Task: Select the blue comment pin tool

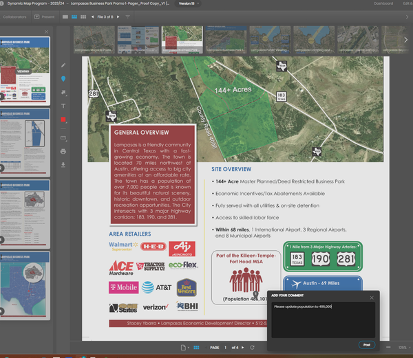Action: [x=63, y=78]
